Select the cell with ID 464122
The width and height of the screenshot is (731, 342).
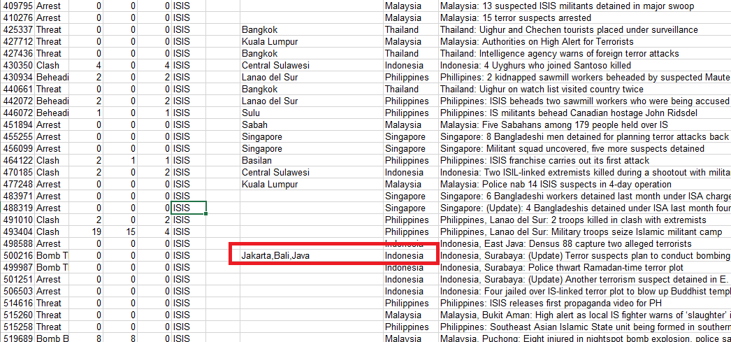tap(17, 160)
